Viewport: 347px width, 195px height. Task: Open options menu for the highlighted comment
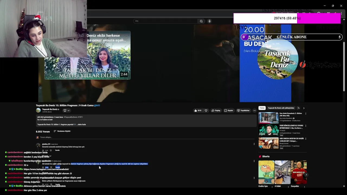(x=254, y=161)
